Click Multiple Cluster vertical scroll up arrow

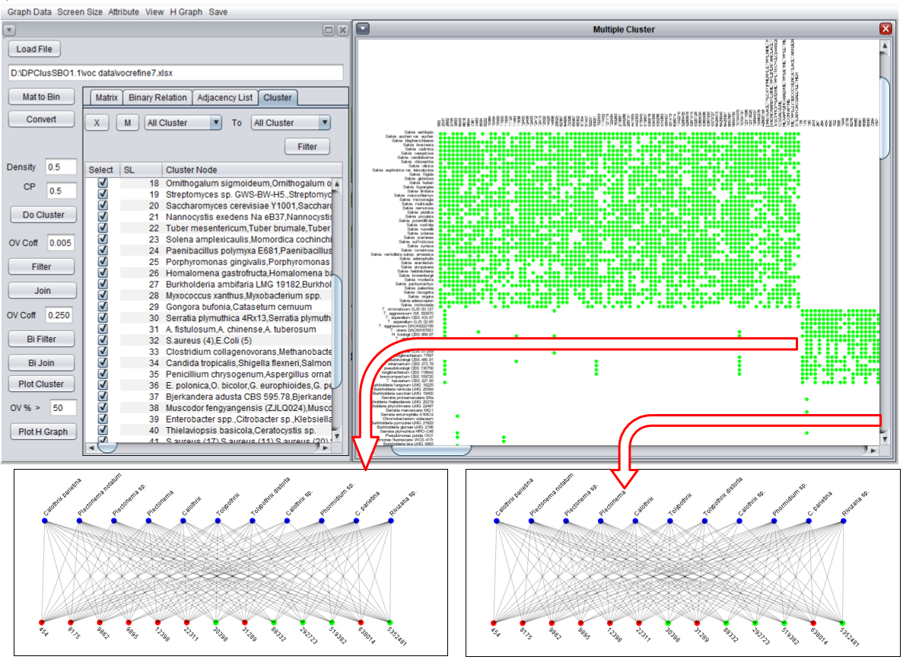point(886,45)
